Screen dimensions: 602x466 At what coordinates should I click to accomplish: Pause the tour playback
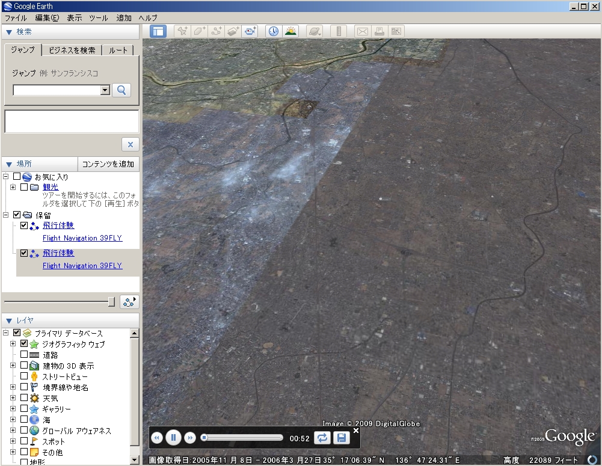click(173, 437)
